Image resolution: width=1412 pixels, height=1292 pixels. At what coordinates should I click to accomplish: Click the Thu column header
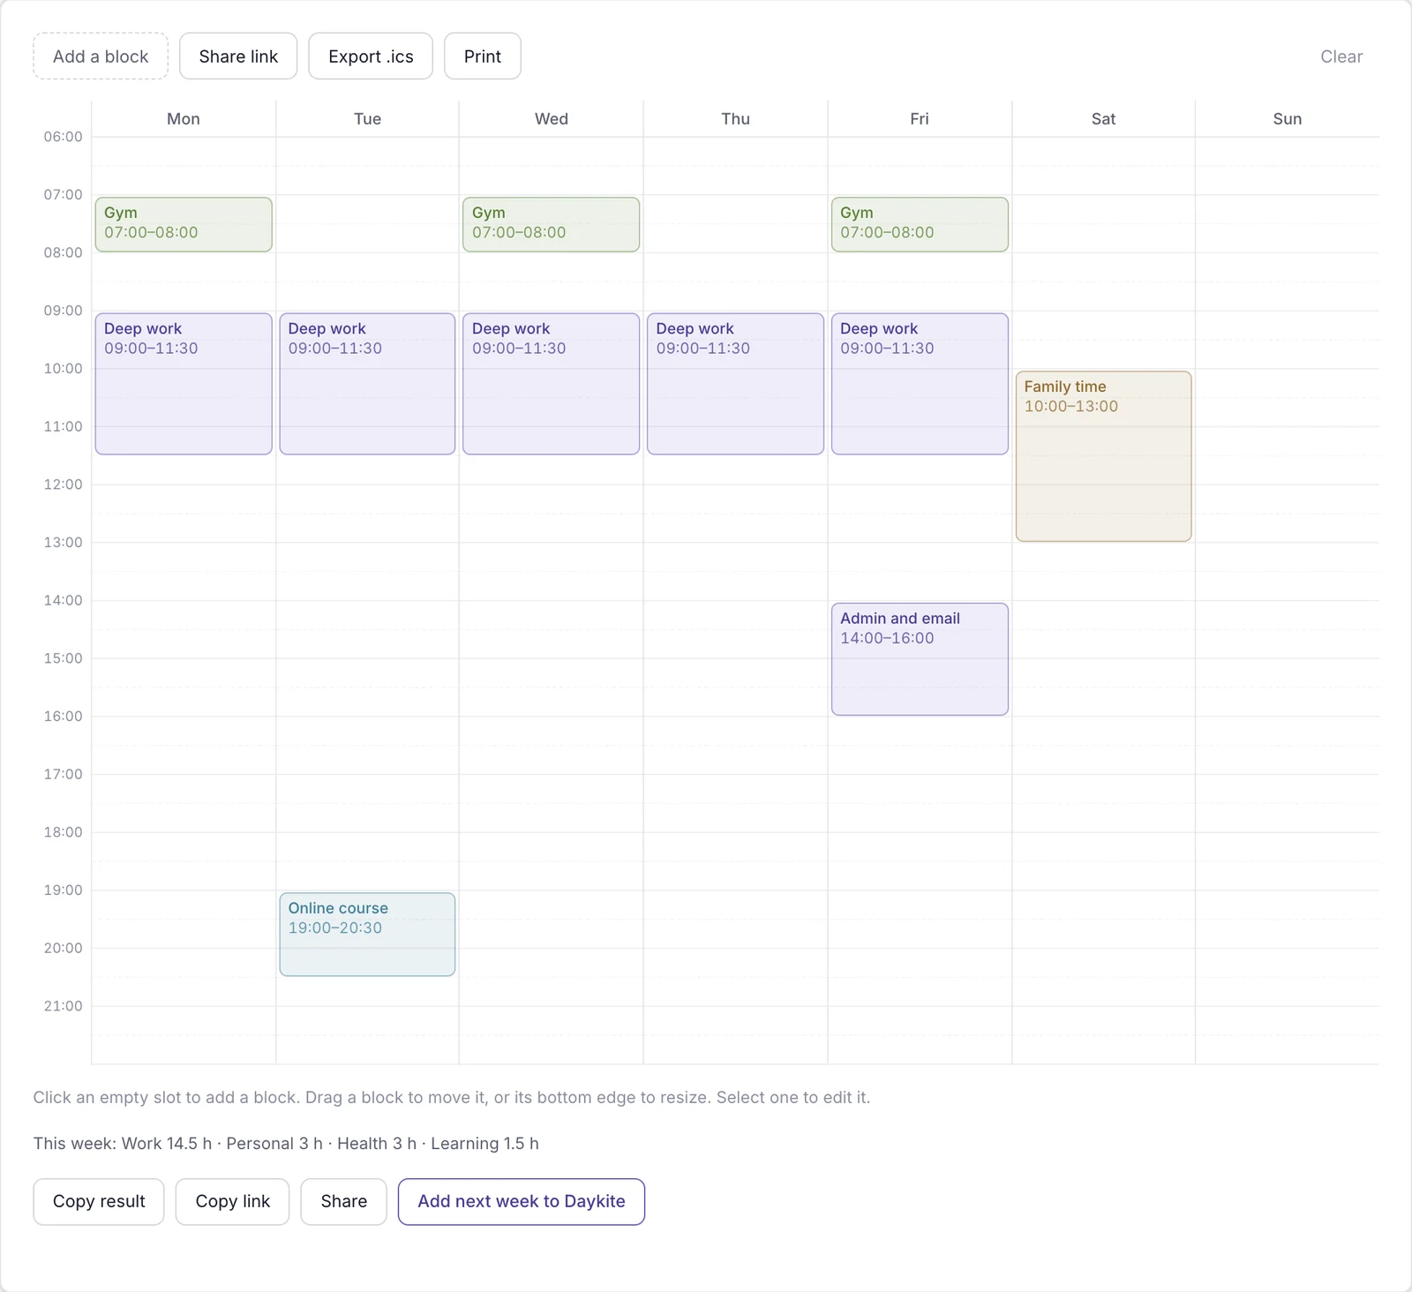point(735,119)
